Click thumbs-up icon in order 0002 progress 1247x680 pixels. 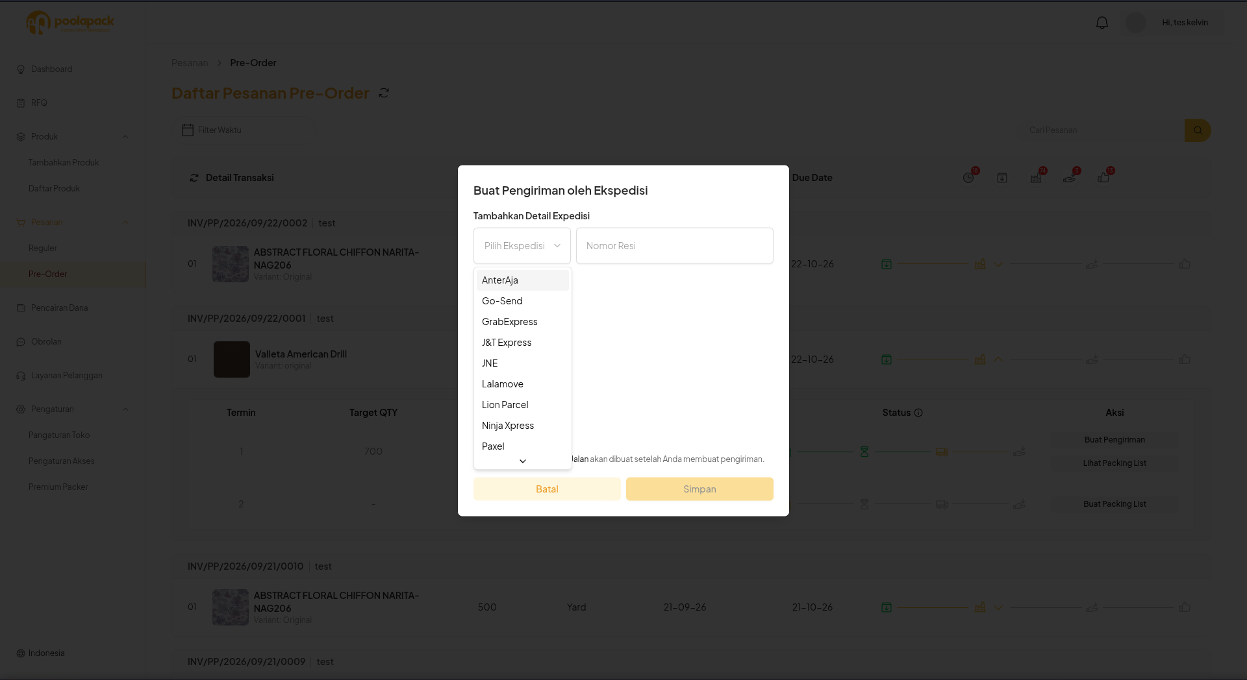point(1185,264)
